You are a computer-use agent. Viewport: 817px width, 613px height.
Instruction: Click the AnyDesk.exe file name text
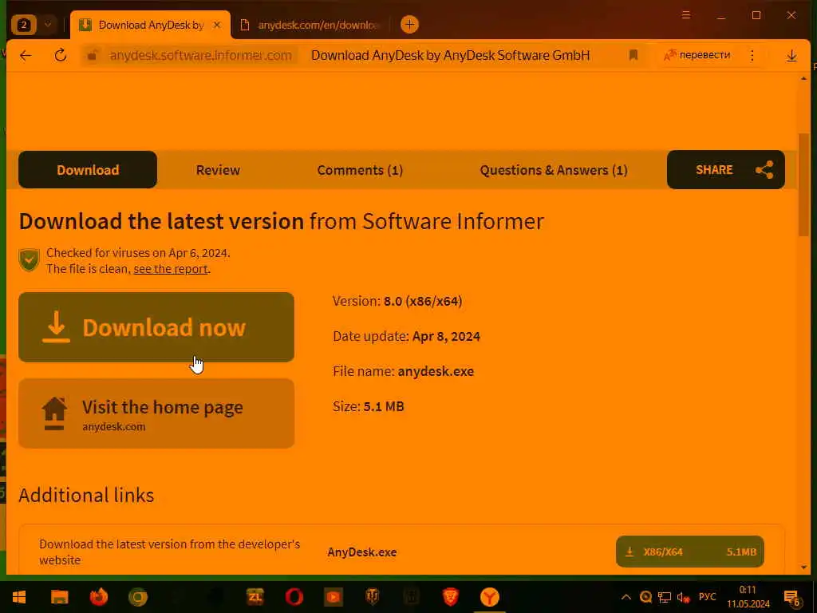tap(361, 552)
